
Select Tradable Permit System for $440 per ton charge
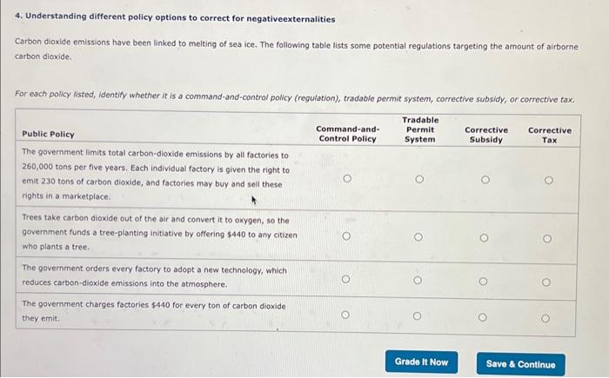(418, 316)
